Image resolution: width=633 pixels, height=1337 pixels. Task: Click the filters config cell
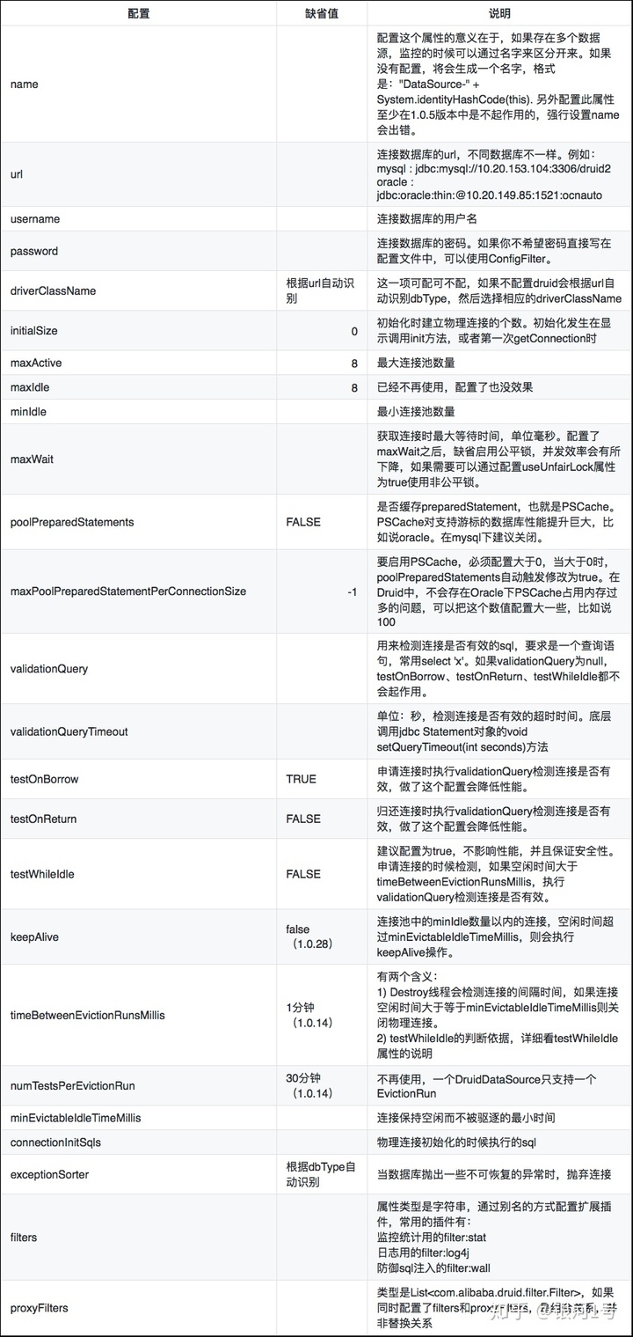point(138,1237)
